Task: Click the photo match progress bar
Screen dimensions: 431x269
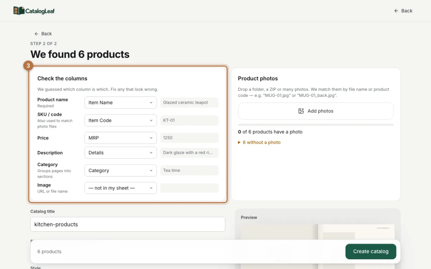Action: [x=316, y=125]
